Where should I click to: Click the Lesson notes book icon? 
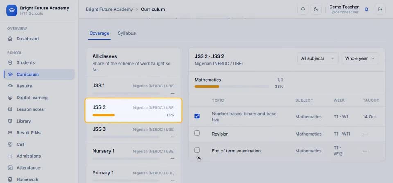coord(10,109)
